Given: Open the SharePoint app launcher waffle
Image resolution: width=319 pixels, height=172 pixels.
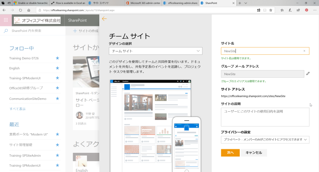Looking at the screenshot, I should coord(6,20).
